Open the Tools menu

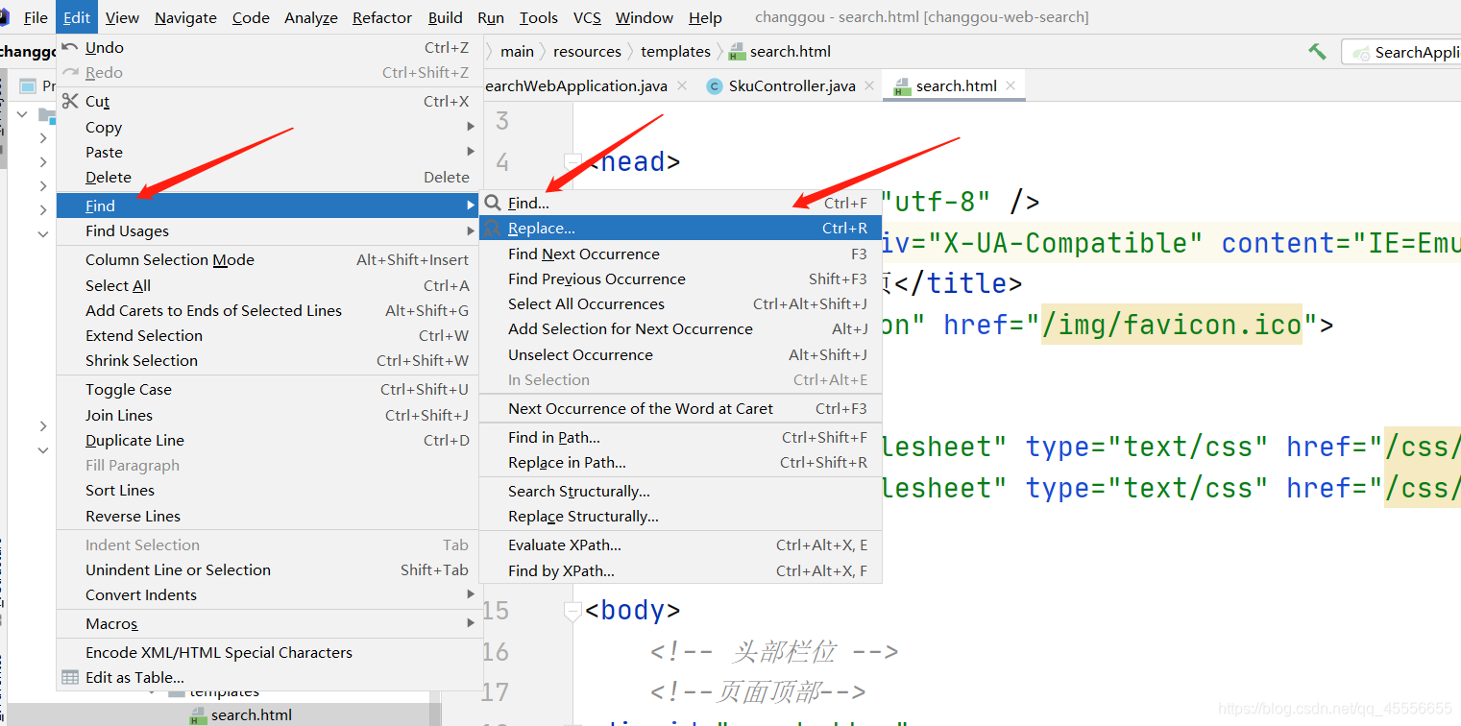pyautogui.click(x=539, y=17)
